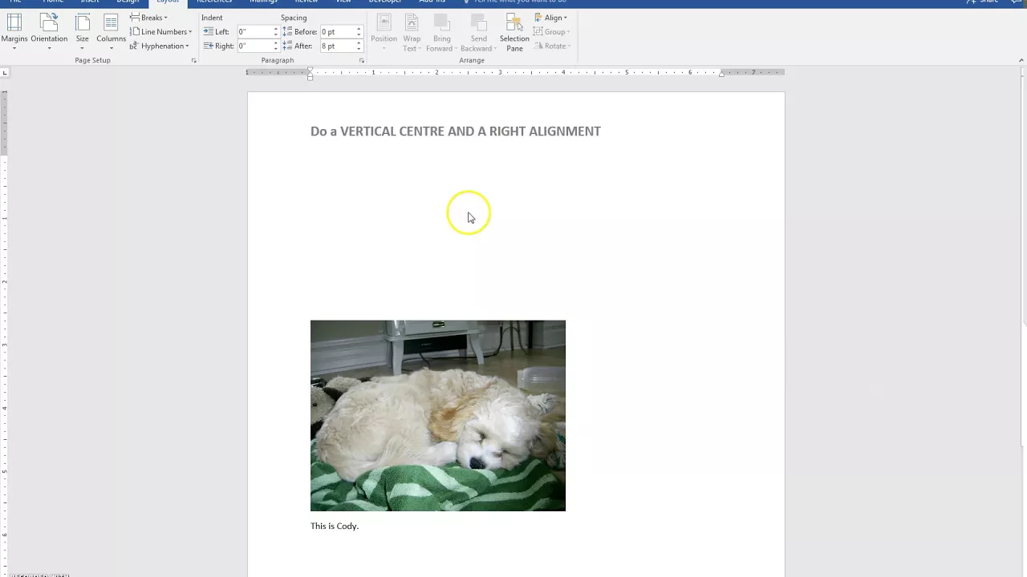Click the Position button
This screenshot has height=577, width=1027.
click(x=384, y=32)
